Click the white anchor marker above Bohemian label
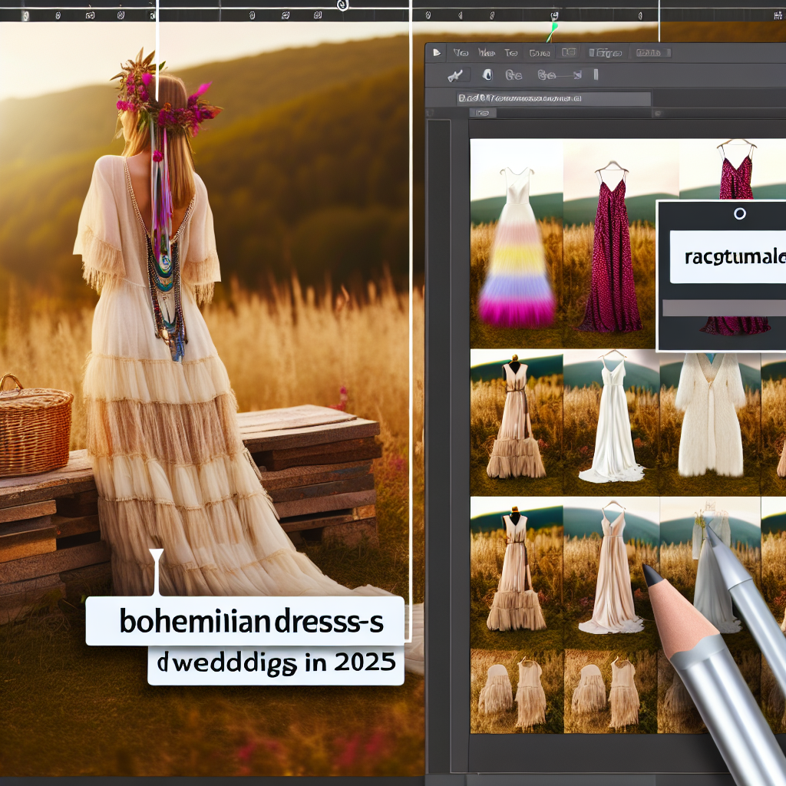The width and height of the screenshot is (786, 786). click(157, 556)
